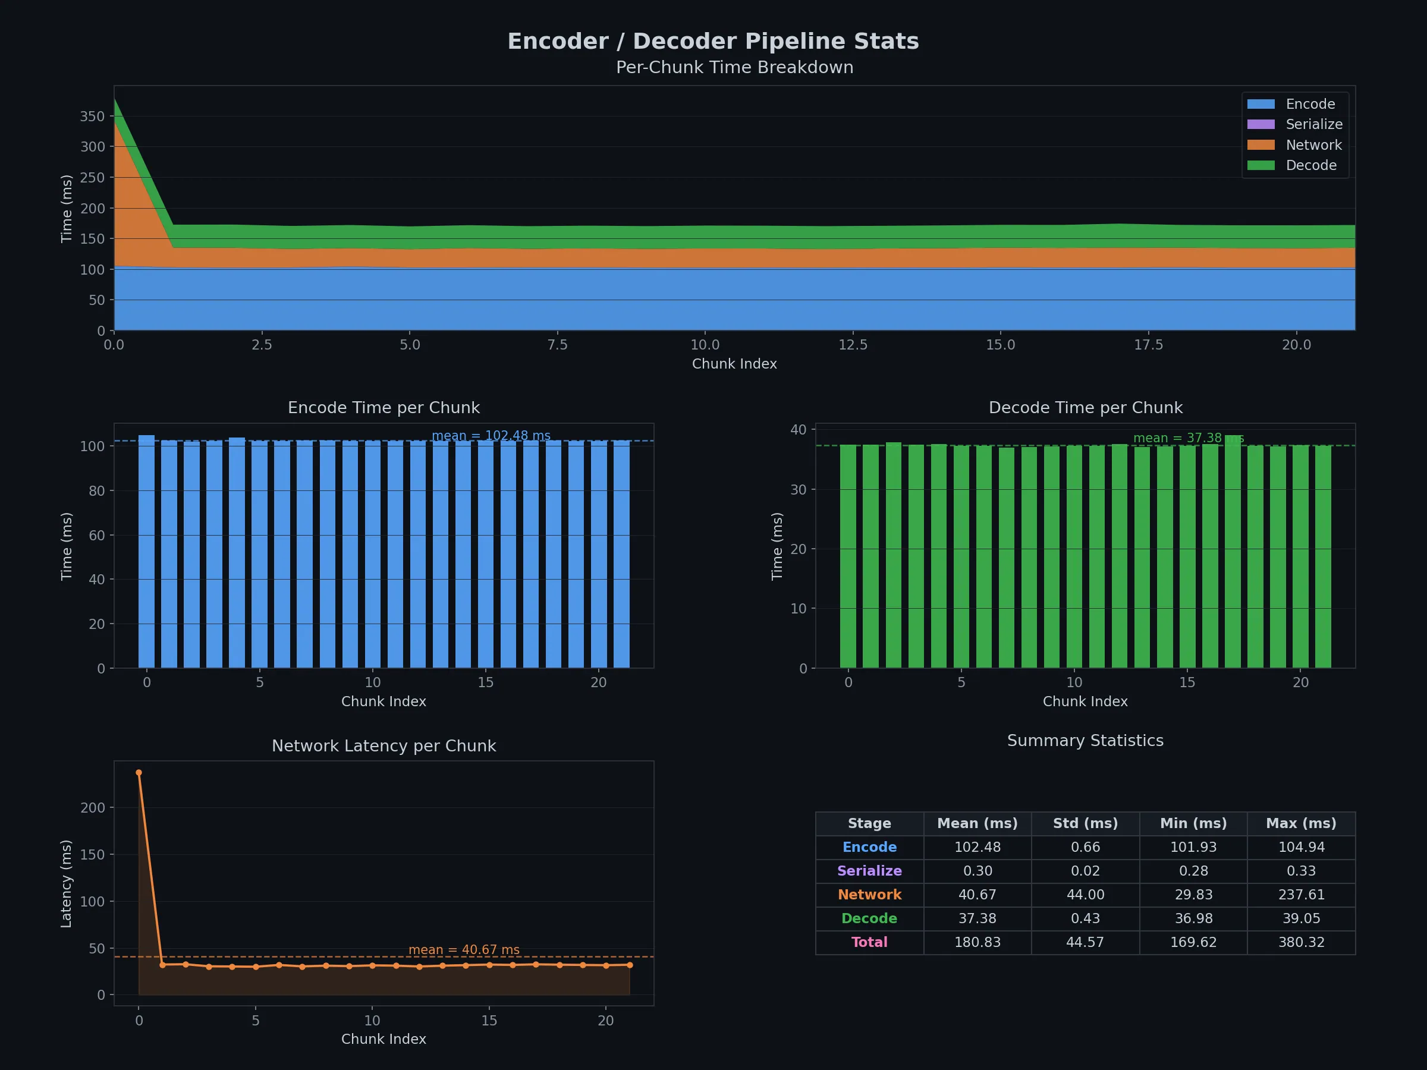
Task: Click the 'Std (ms)' column header
Action: click(1085, 824)
